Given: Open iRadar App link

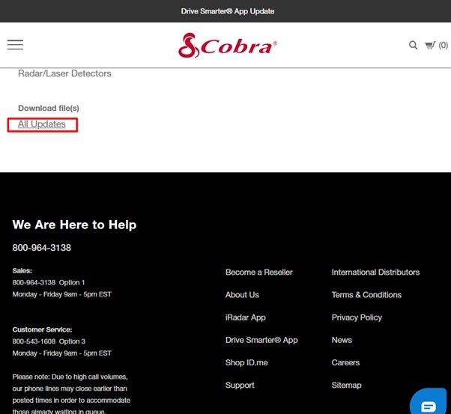Looking at the screenshot, I should [x=245, y=317].
